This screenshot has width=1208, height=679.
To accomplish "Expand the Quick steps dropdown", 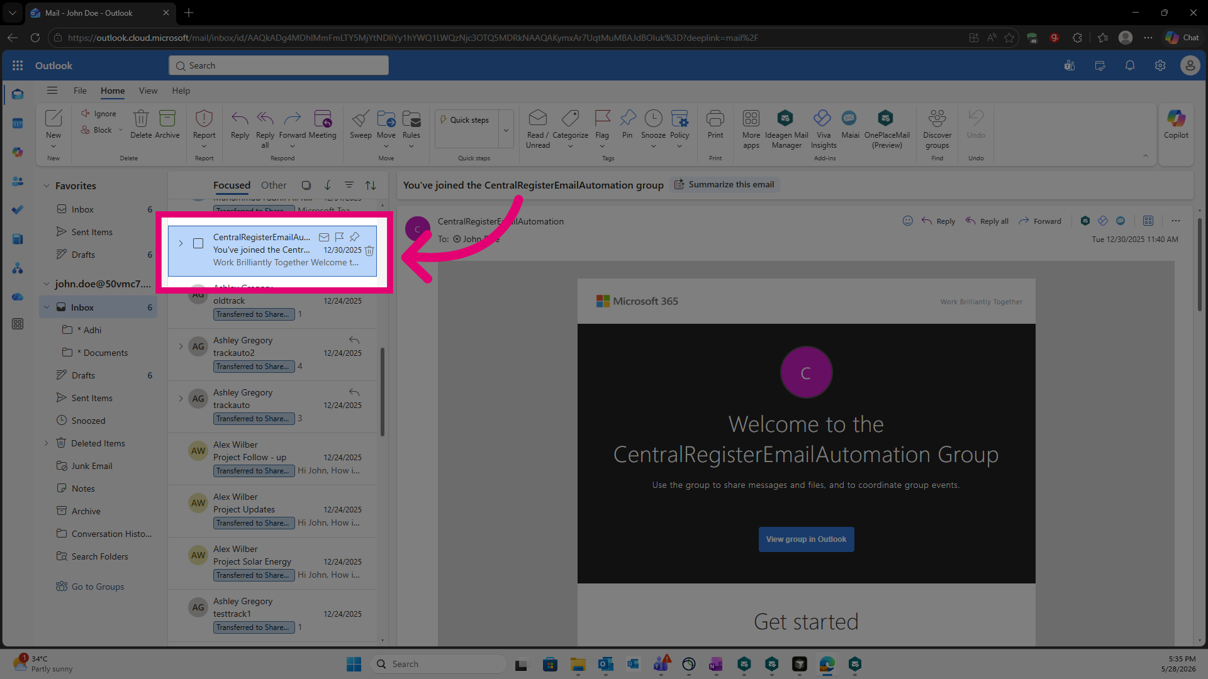I will click(506, 130).
